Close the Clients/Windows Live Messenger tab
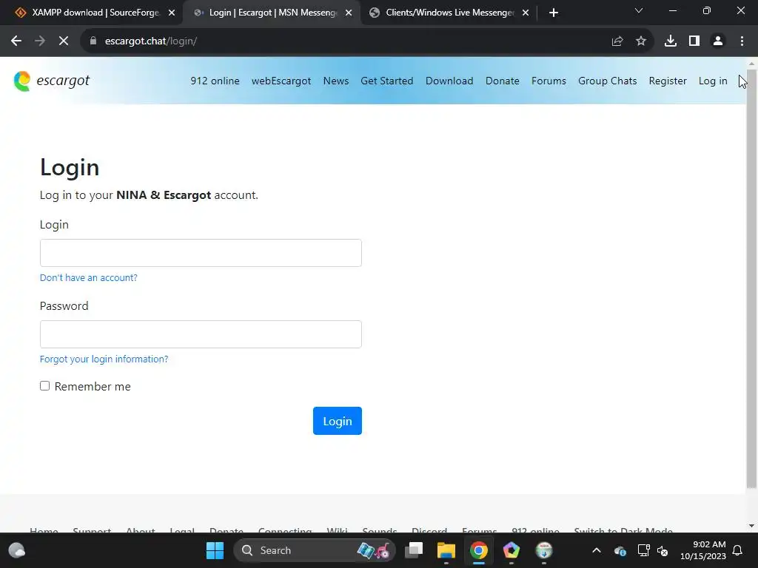 526,13
